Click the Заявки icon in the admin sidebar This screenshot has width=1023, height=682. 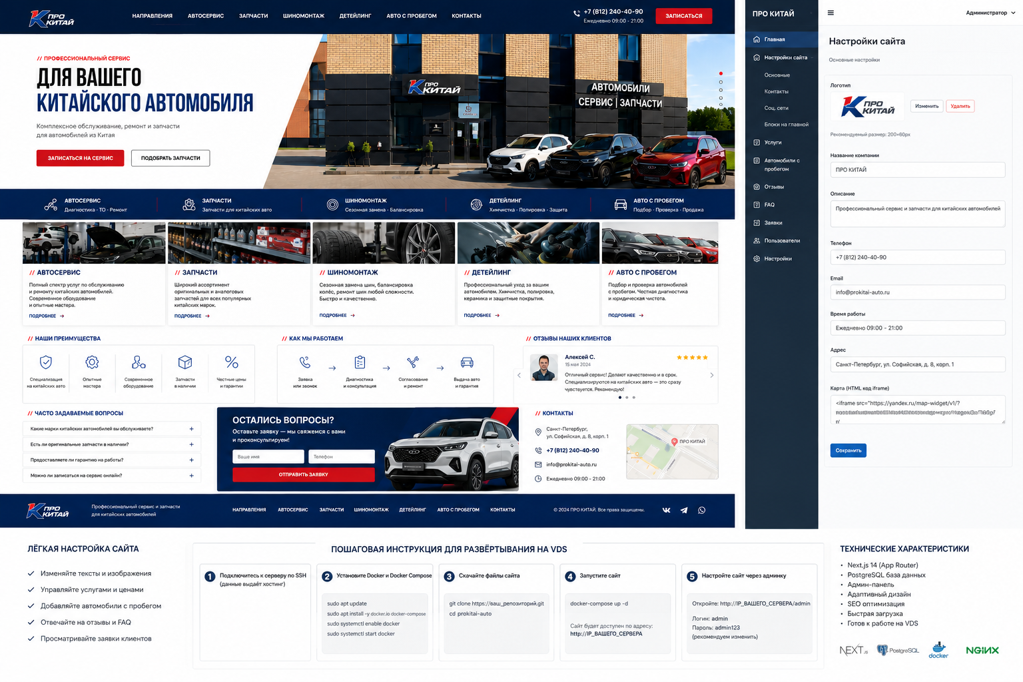(x=757, y=222)
